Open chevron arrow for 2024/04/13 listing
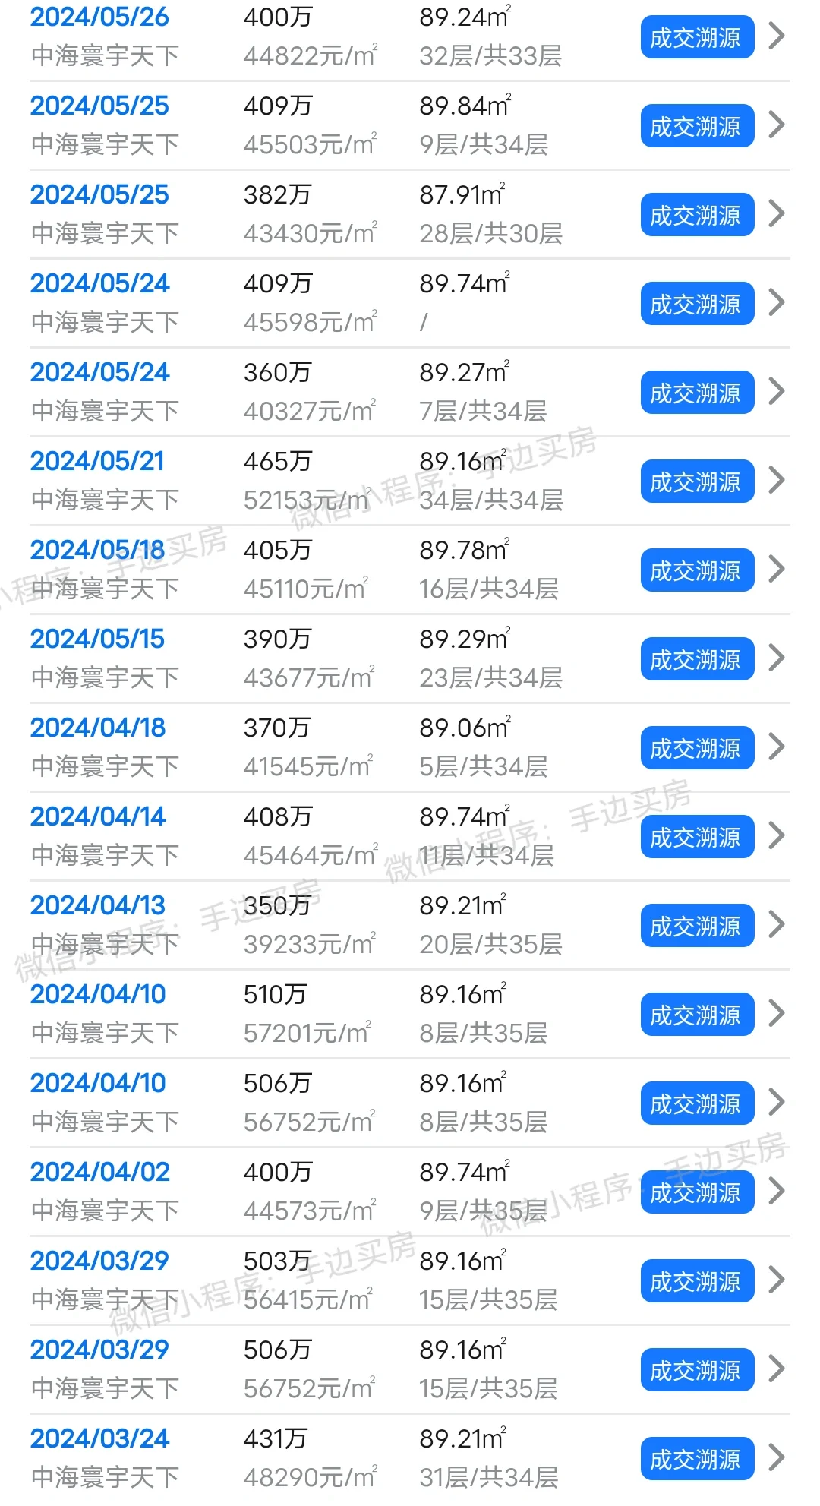The height and width of the screenshot is (1506, 820). click(x=776, y=924)
